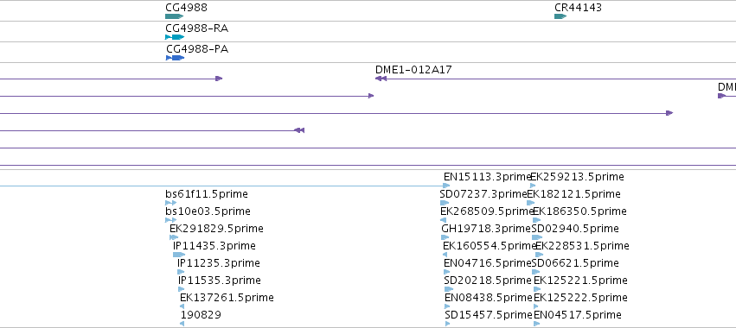The image size is (736, 328).
Task: Click the 190829 feature label
Action: [201, 314]
